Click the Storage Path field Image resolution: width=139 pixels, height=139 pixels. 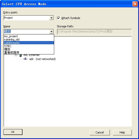click(94, 32)
